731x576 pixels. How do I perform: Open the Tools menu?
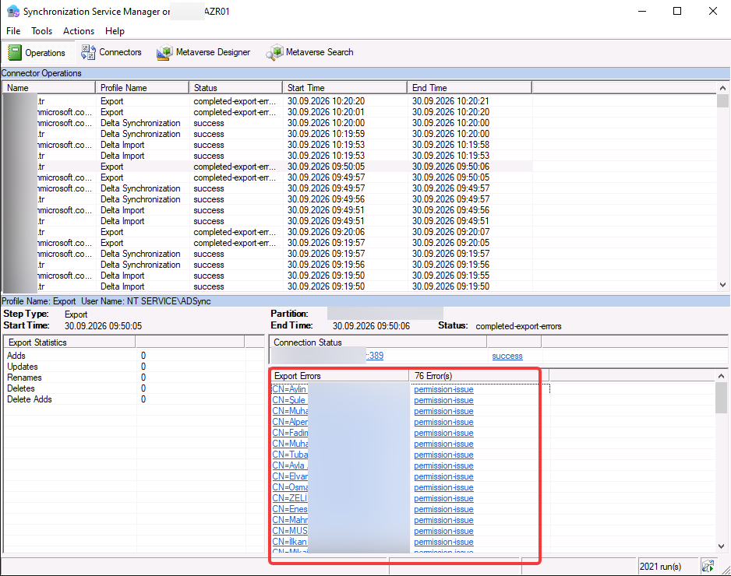41,31
